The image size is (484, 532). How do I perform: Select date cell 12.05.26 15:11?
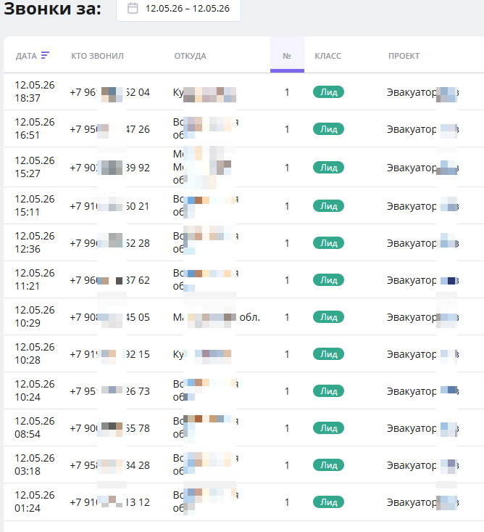click(35, 205)
